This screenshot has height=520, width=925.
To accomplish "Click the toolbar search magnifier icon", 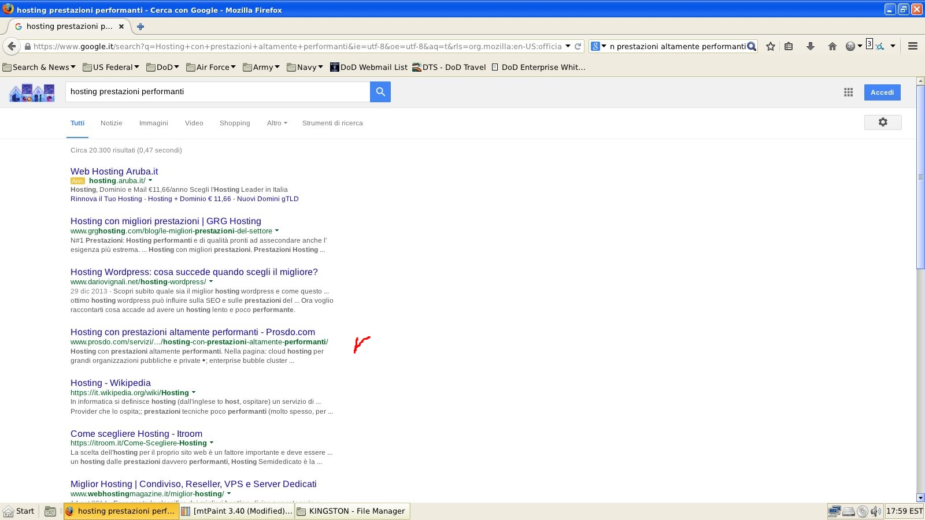I will tap(752, 46).
